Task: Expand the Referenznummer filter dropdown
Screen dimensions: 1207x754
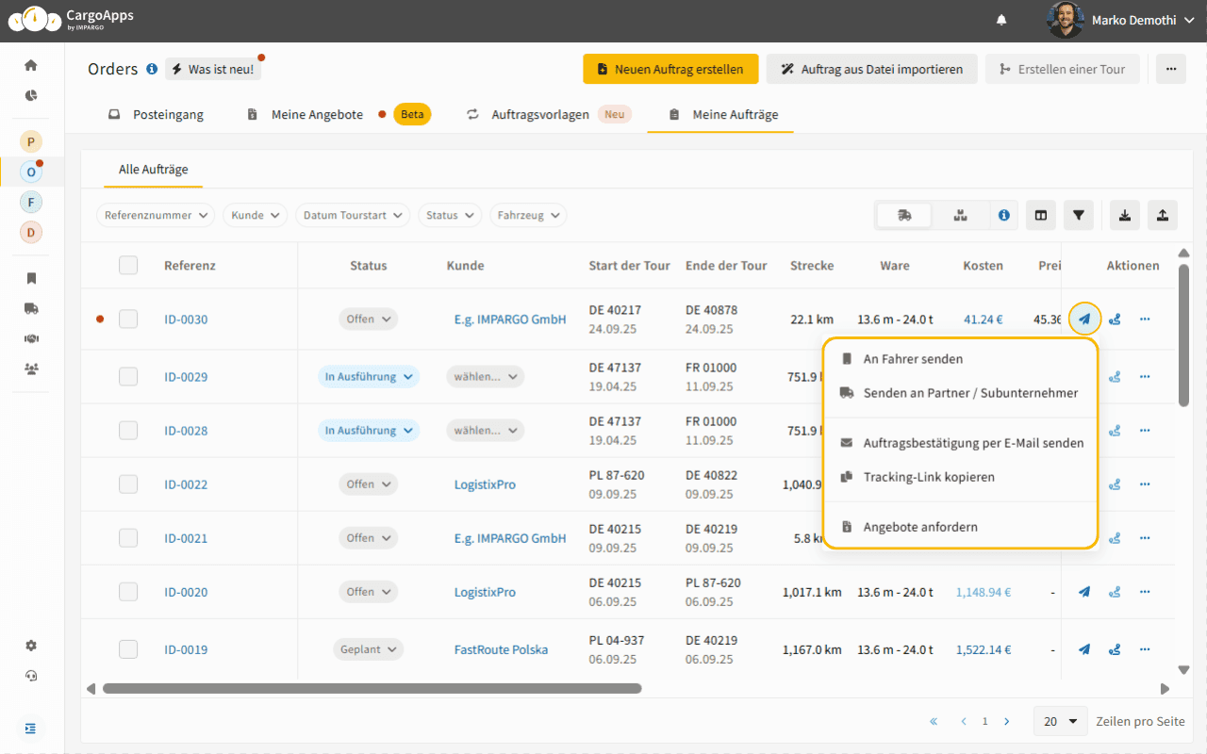Action: pos(156,215)
